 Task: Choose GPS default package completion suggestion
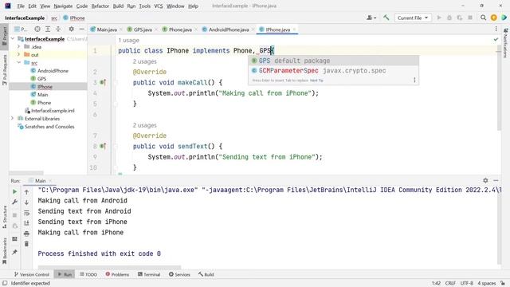tap(333, 61)
